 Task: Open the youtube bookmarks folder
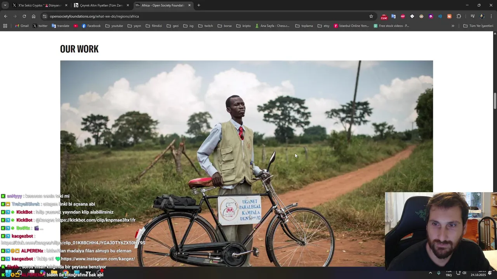tap(114, 26)
